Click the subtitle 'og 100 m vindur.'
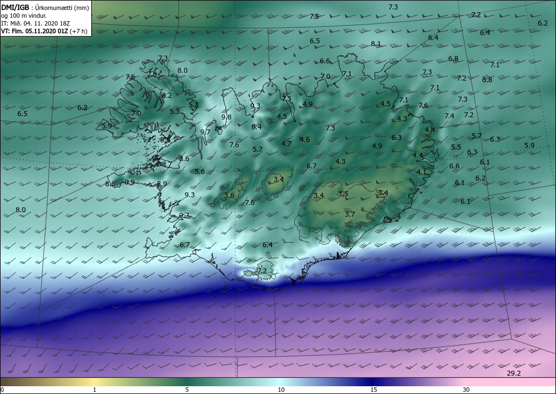 click(24, 16)
